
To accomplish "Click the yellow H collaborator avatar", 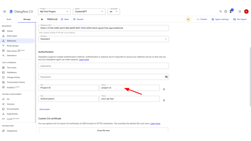I will pyautogui.click(x=188, y=19).
